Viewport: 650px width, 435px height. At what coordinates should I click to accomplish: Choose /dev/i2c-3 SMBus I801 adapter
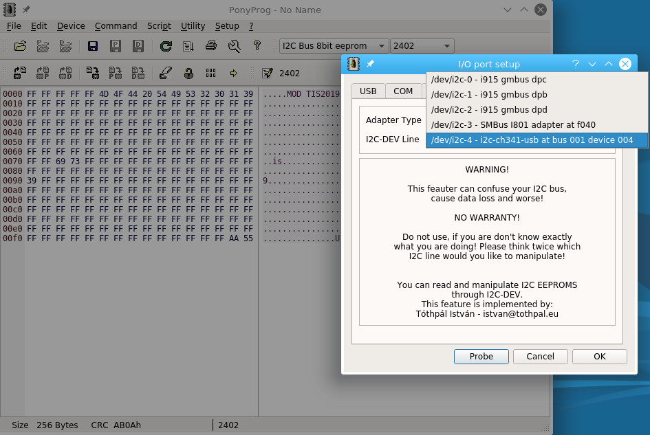537,124
